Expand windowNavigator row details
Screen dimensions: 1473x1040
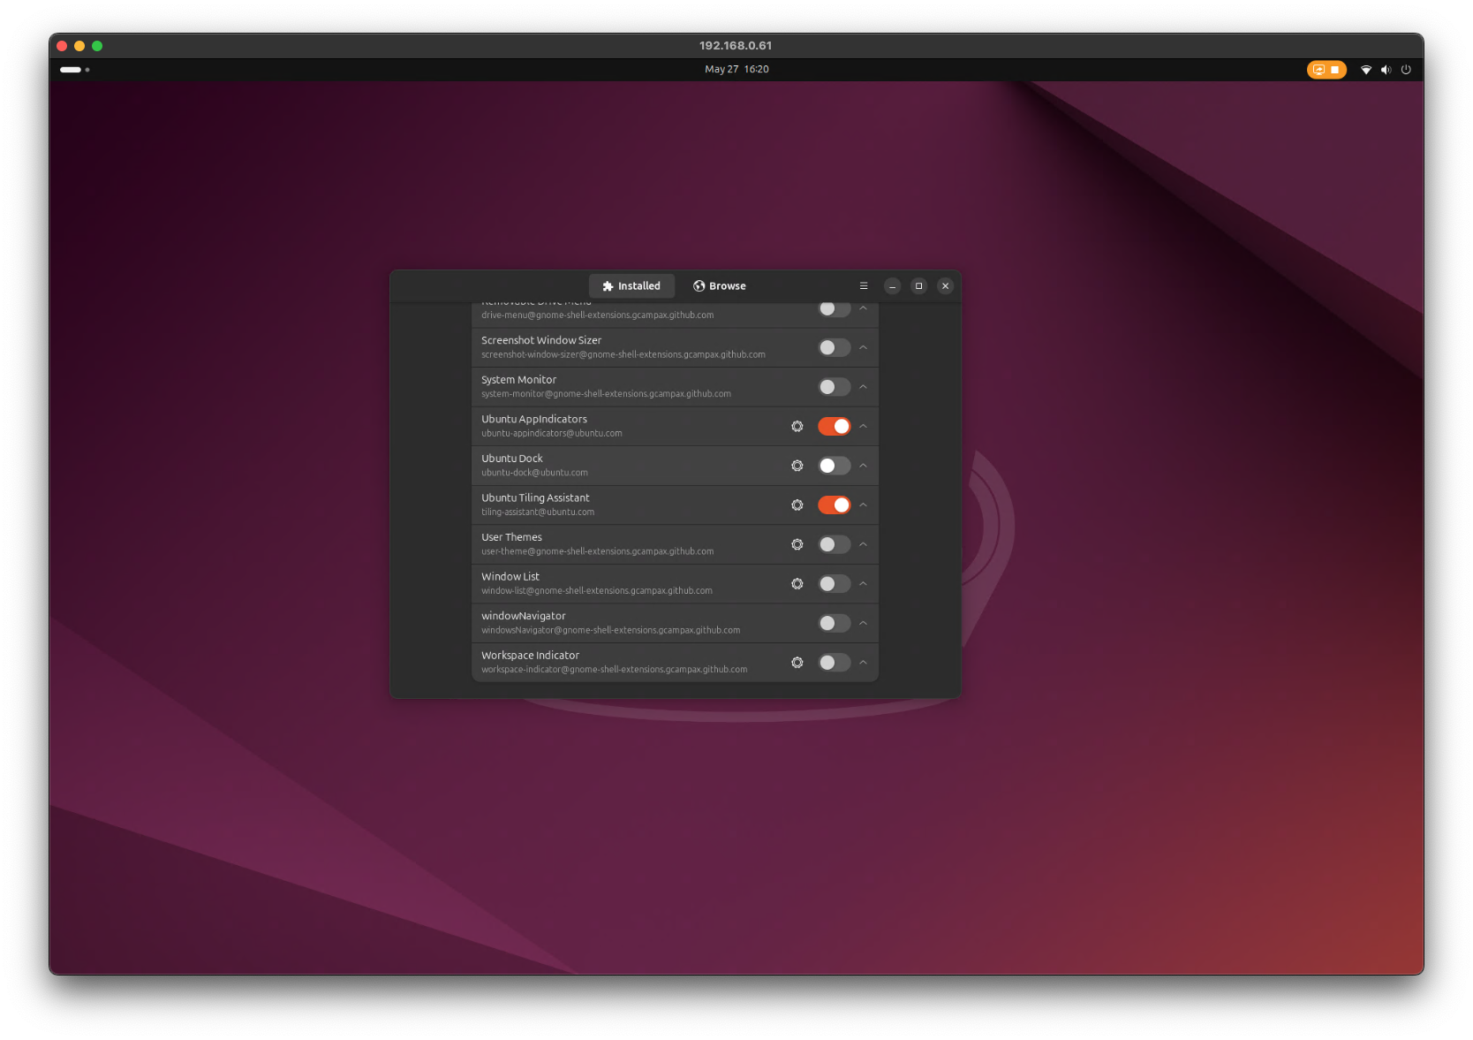click(x=863, y=623)
